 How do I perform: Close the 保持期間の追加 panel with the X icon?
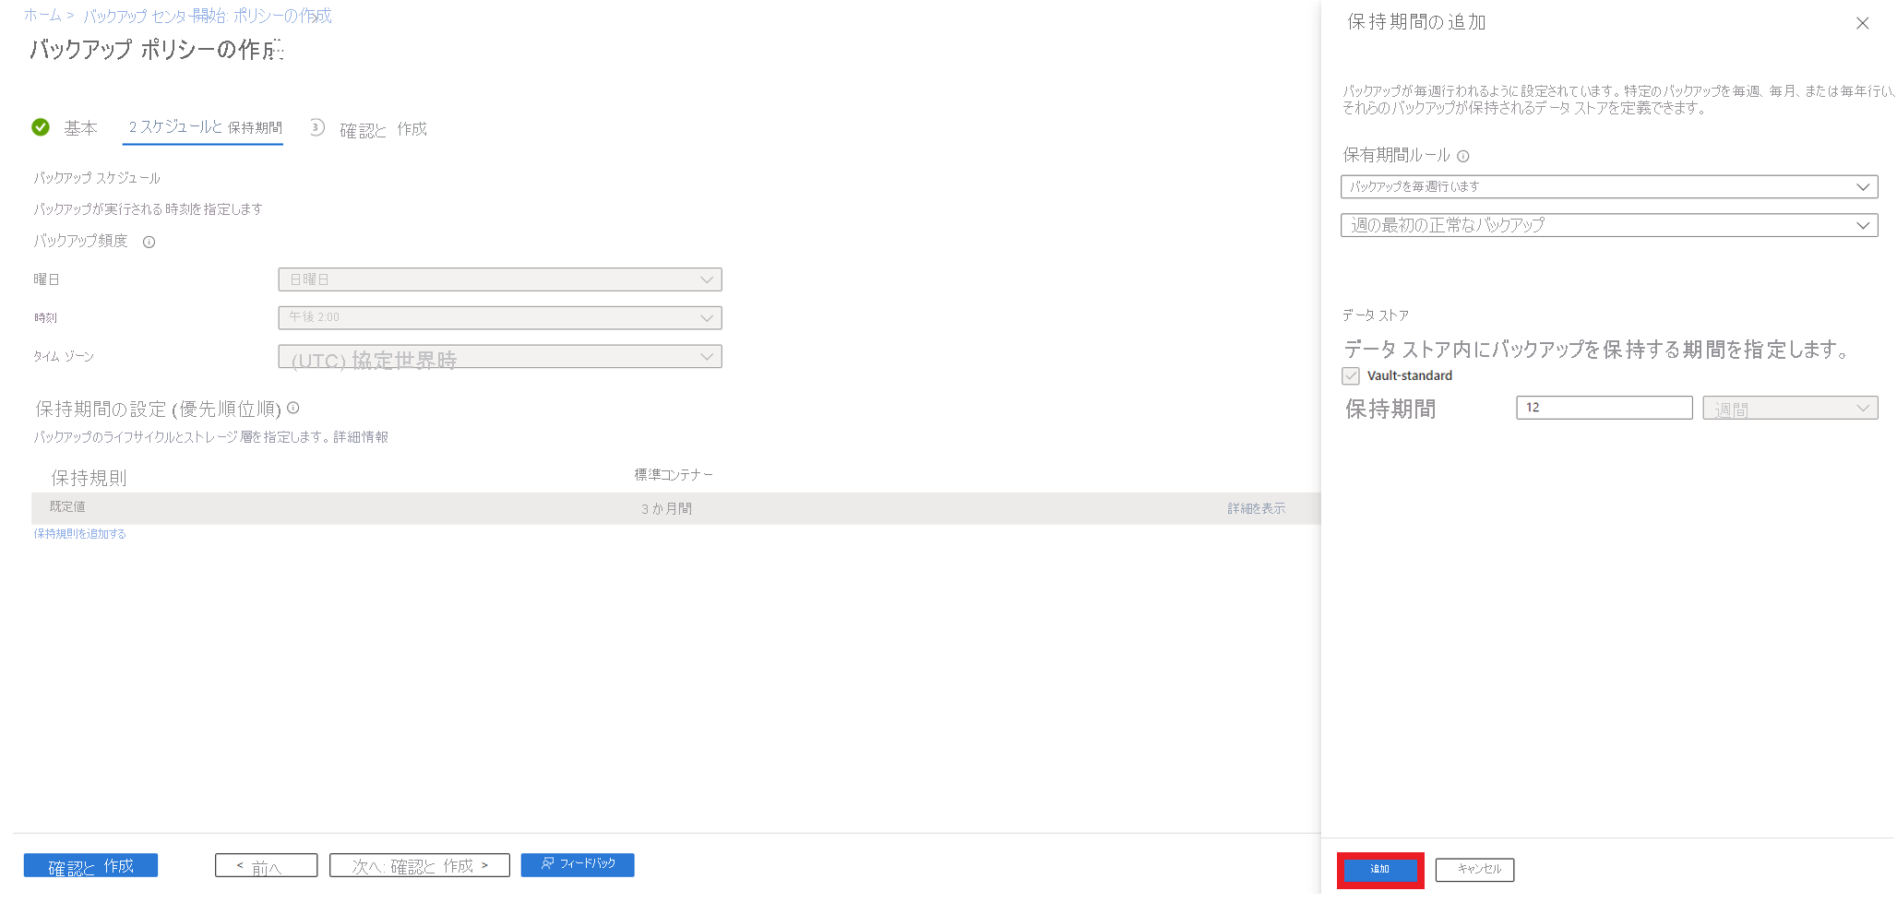(x=1862, y=24)
